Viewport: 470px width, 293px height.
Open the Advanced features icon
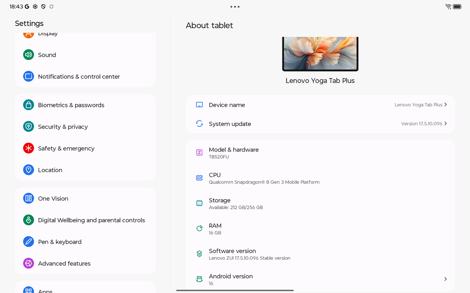coord(28,263)
